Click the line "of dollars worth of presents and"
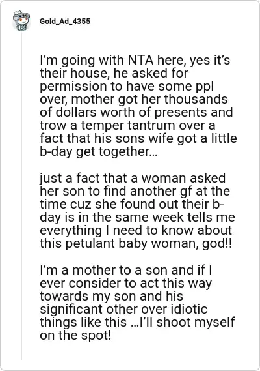Viewport: 260px width, 371px height. pyautogui.click(x=136, y=112)
